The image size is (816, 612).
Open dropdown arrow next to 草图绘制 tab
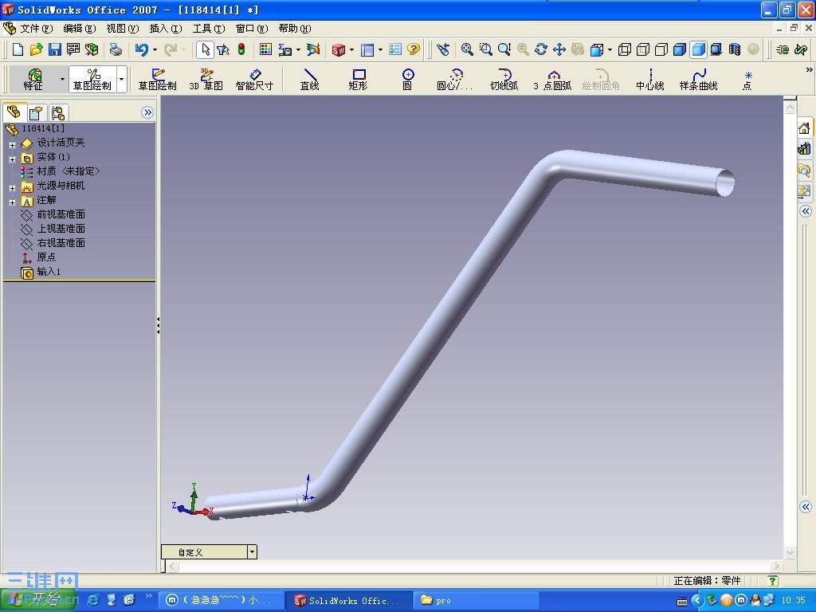coord(122,79)
